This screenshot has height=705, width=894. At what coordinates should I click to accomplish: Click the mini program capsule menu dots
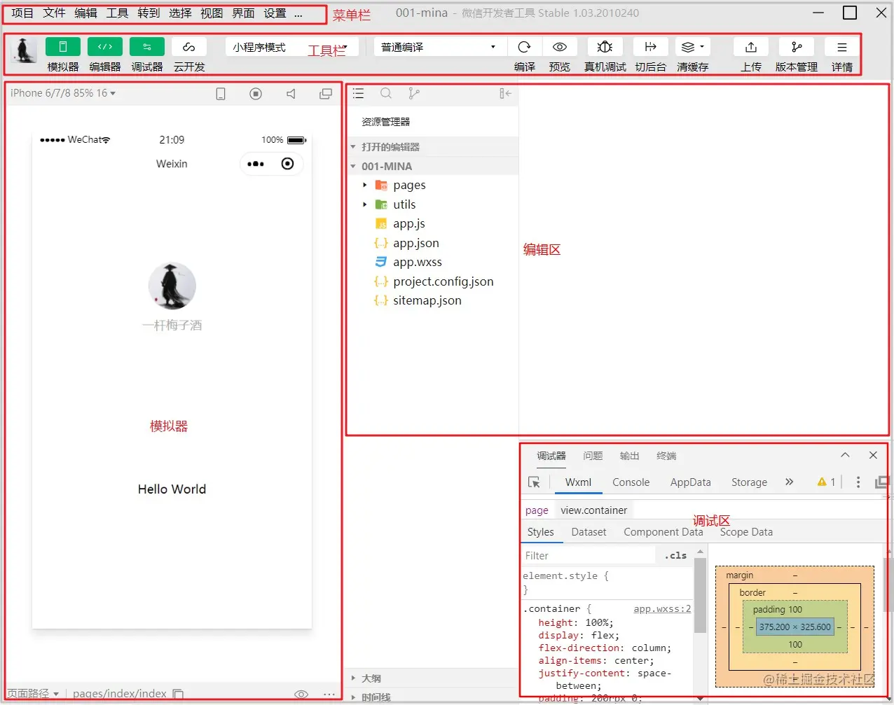(256, 164)
